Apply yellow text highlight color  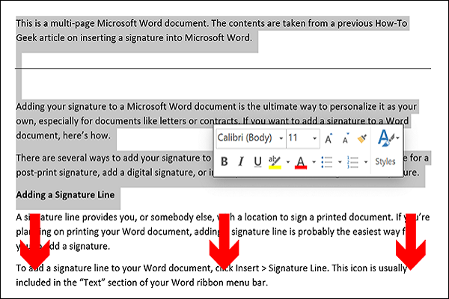(275, 161)
